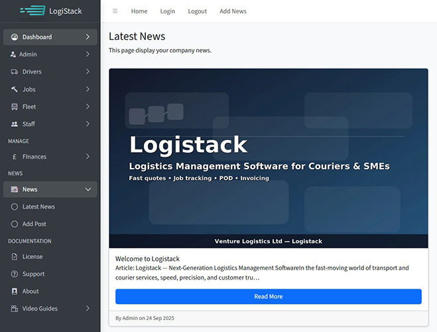
Task: Collapse the News section chevron
Action: [88, 189]
